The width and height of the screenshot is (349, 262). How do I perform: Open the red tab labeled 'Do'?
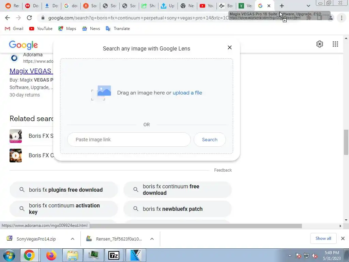(32, 6)
